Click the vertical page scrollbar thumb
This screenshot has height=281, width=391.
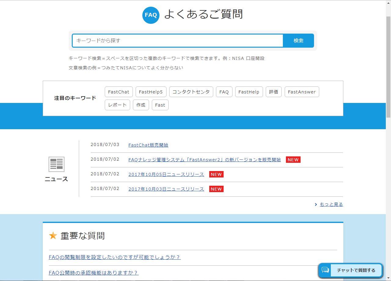coord(388,67)
